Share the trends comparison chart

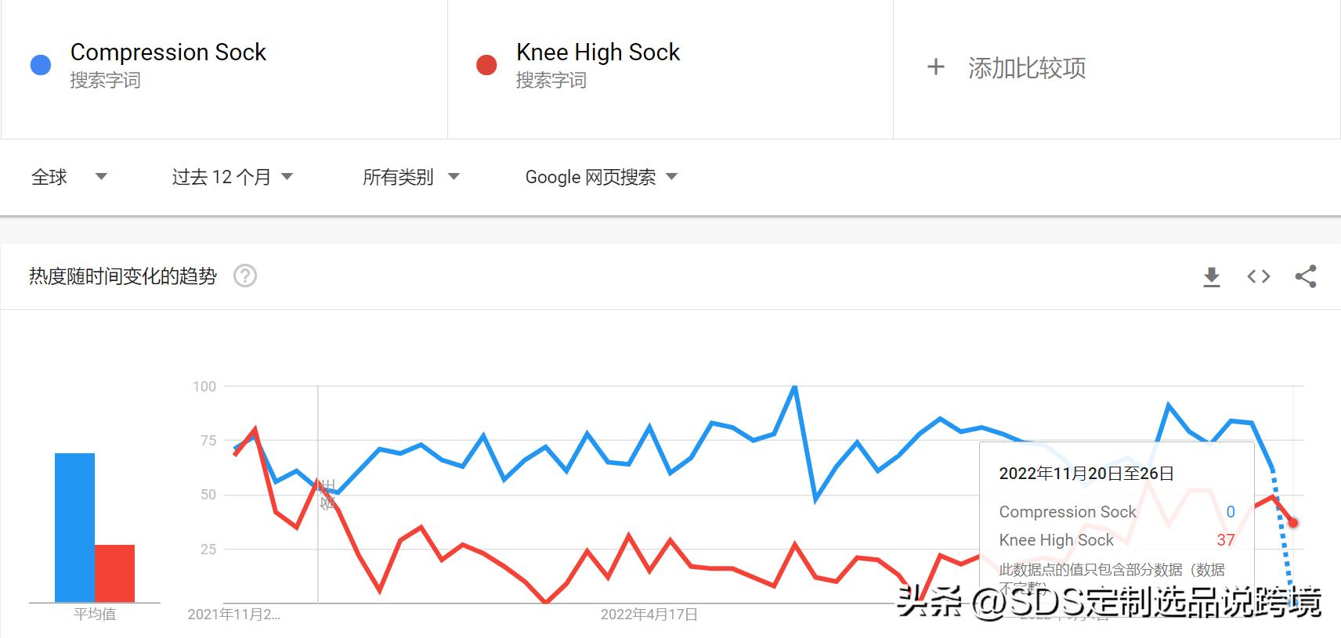coord(1305,276)
